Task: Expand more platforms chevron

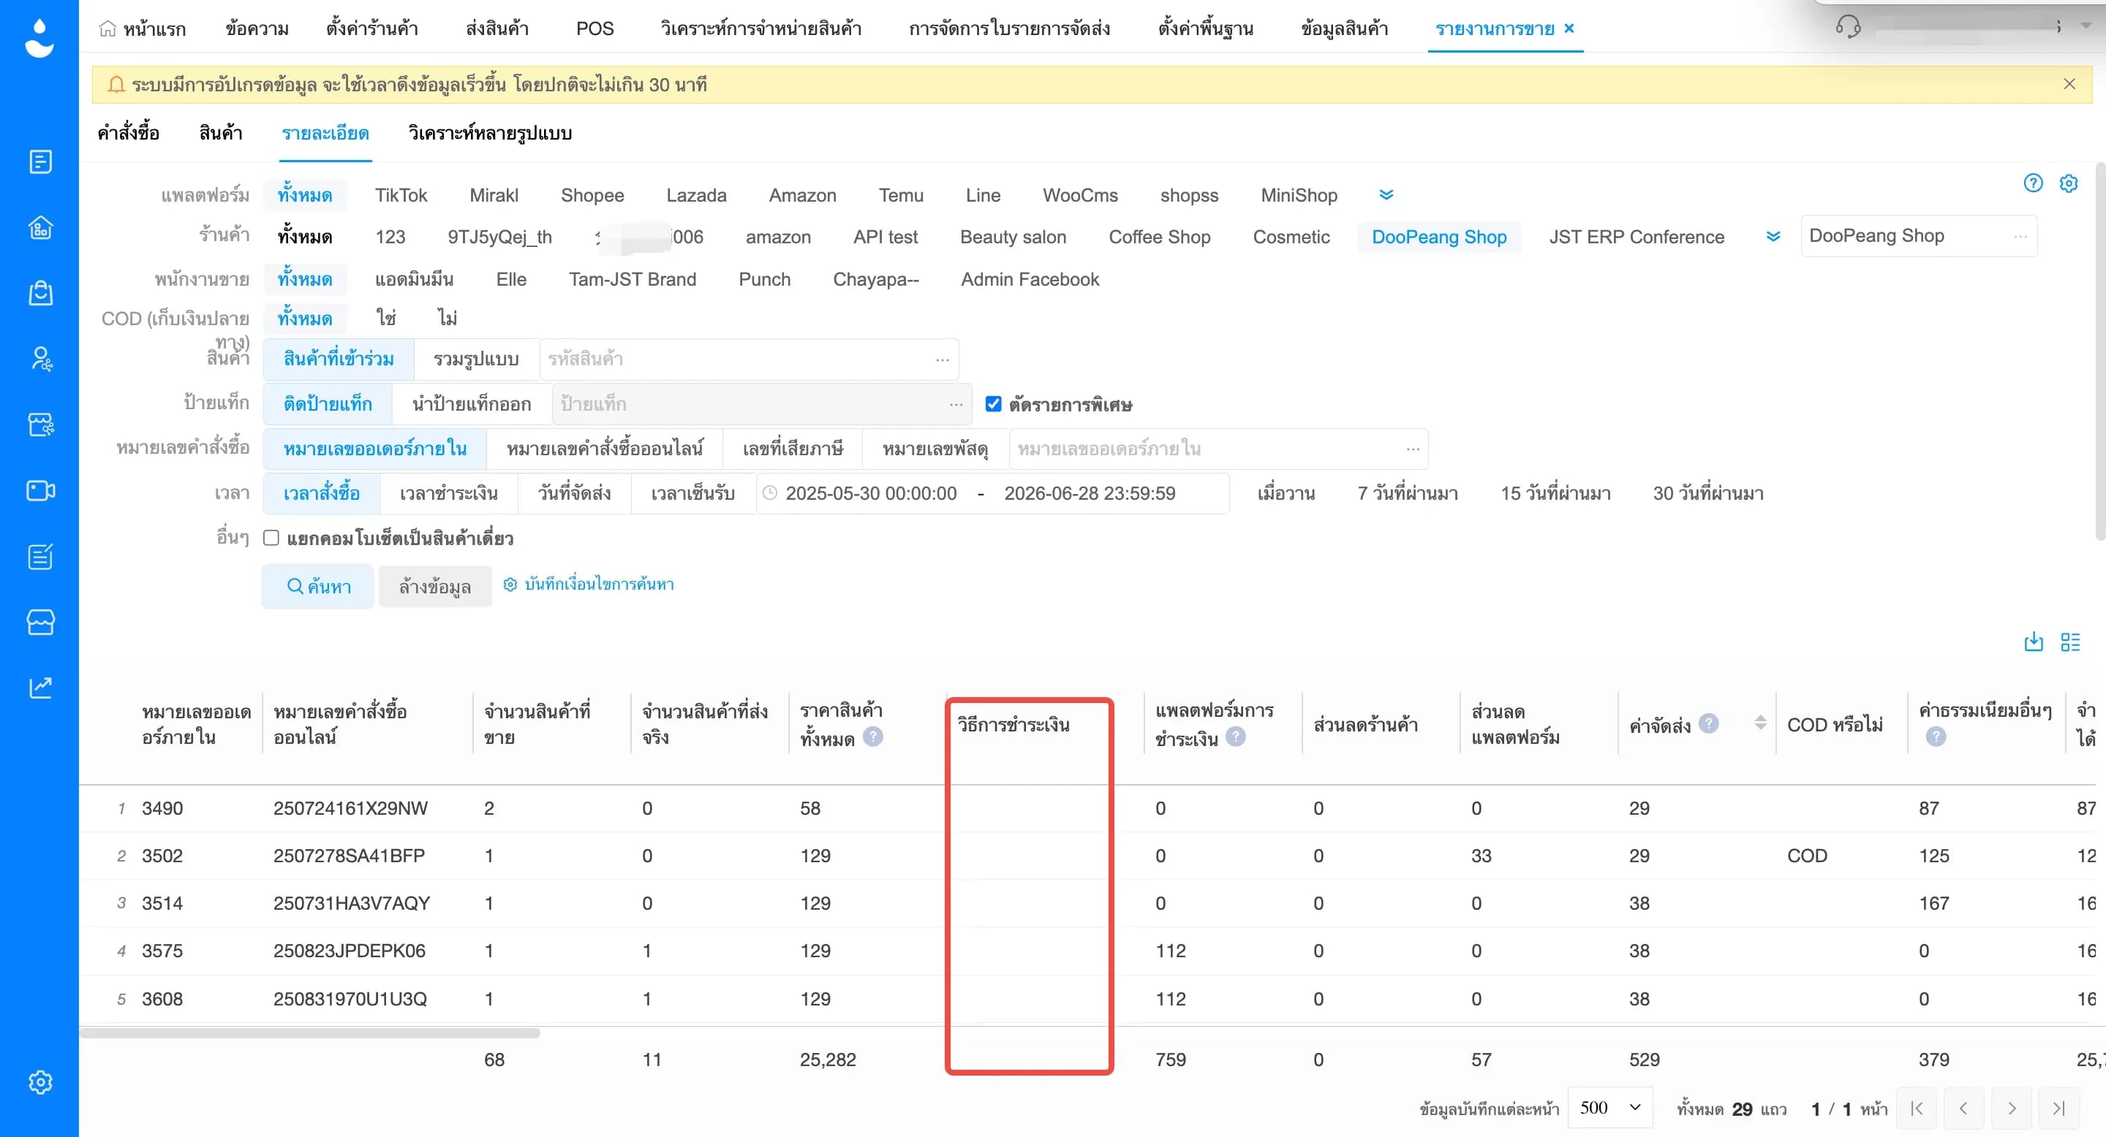Action: click(x=1386, y=194)
